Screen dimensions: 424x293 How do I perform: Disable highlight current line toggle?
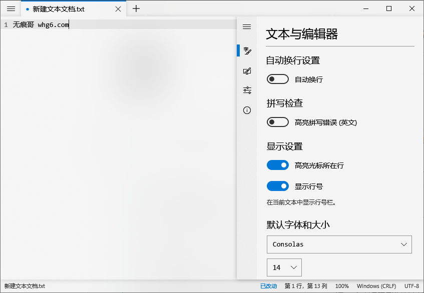[278, 165]
